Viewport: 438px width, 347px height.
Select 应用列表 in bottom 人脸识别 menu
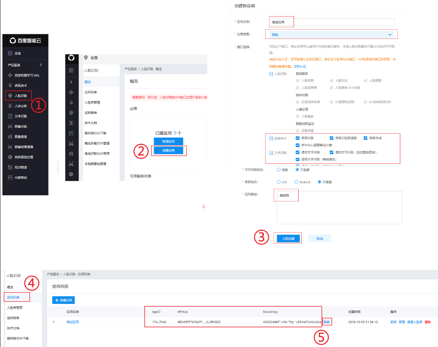pos(13,297)
